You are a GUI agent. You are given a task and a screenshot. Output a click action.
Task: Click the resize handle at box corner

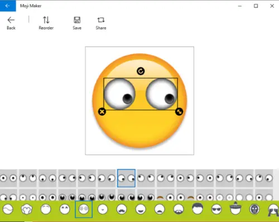click(179, 112)
